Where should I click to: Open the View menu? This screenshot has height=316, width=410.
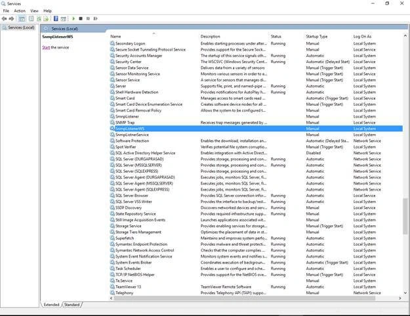pyautogui.click(x=34, y=11)
